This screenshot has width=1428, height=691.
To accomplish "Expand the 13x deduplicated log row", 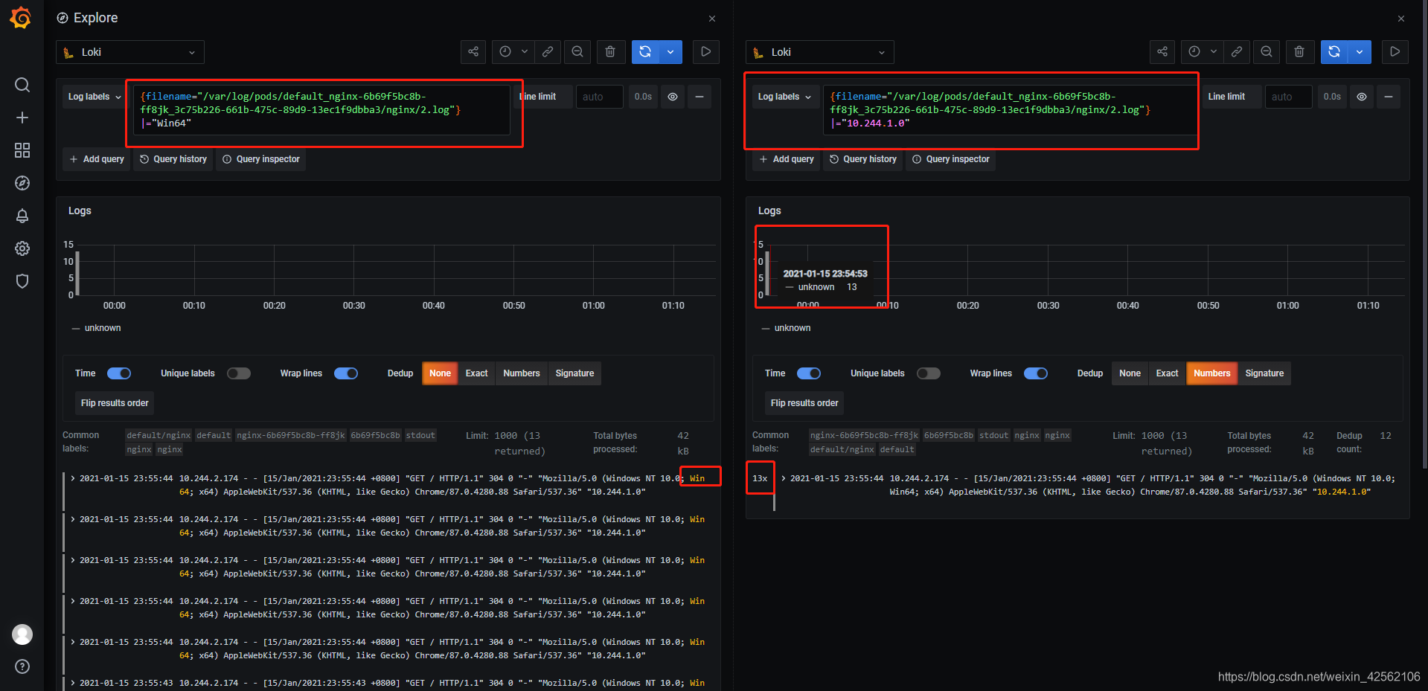I will pos(784,478).
